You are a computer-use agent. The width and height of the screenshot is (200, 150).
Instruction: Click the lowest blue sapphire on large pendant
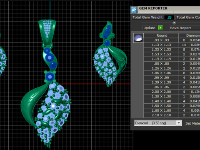pos(50,77)
